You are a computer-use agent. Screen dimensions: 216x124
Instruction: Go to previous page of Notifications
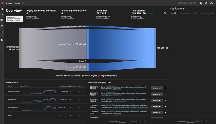201,121
